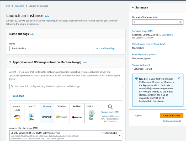Viewport: 186px width, 141px height.
Task: Open Storage (volumes) summary link
Action: [141, 65]
